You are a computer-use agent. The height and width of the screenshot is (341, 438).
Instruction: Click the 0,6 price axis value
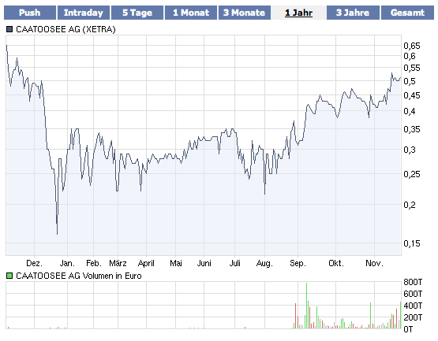pyautogui.click(x=410, y=56)
